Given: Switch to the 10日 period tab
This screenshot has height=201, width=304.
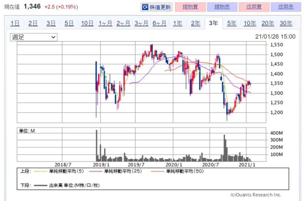Looking at the screenshot, I should click(87, 23).
